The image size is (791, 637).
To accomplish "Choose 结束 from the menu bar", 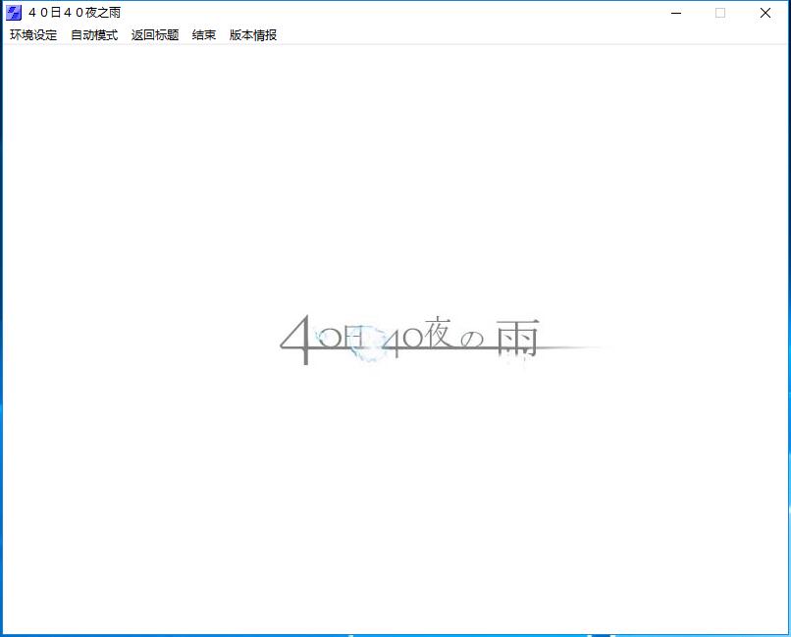I will click(204, 35).
